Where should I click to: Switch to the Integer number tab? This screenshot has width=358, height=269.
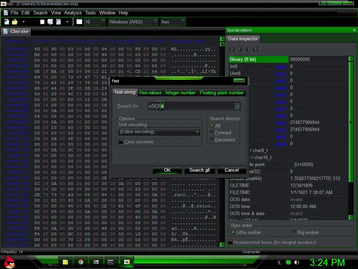181,92
